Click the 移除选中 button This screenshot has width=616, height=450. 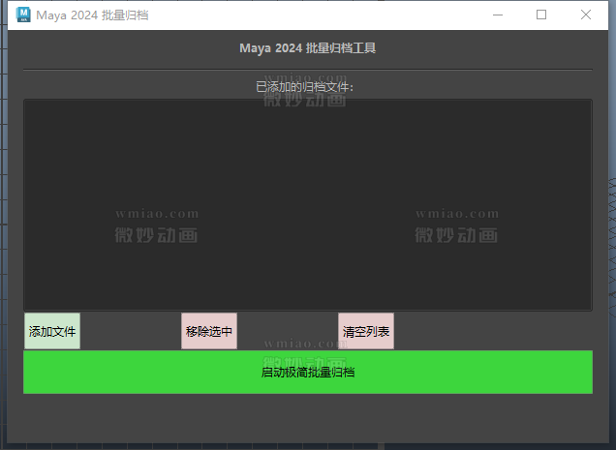[209, 331]
